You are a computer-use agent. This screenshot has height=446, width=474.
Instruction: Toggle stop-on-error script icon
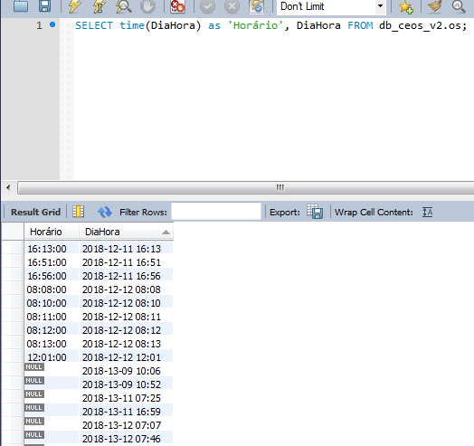(177, 6)
